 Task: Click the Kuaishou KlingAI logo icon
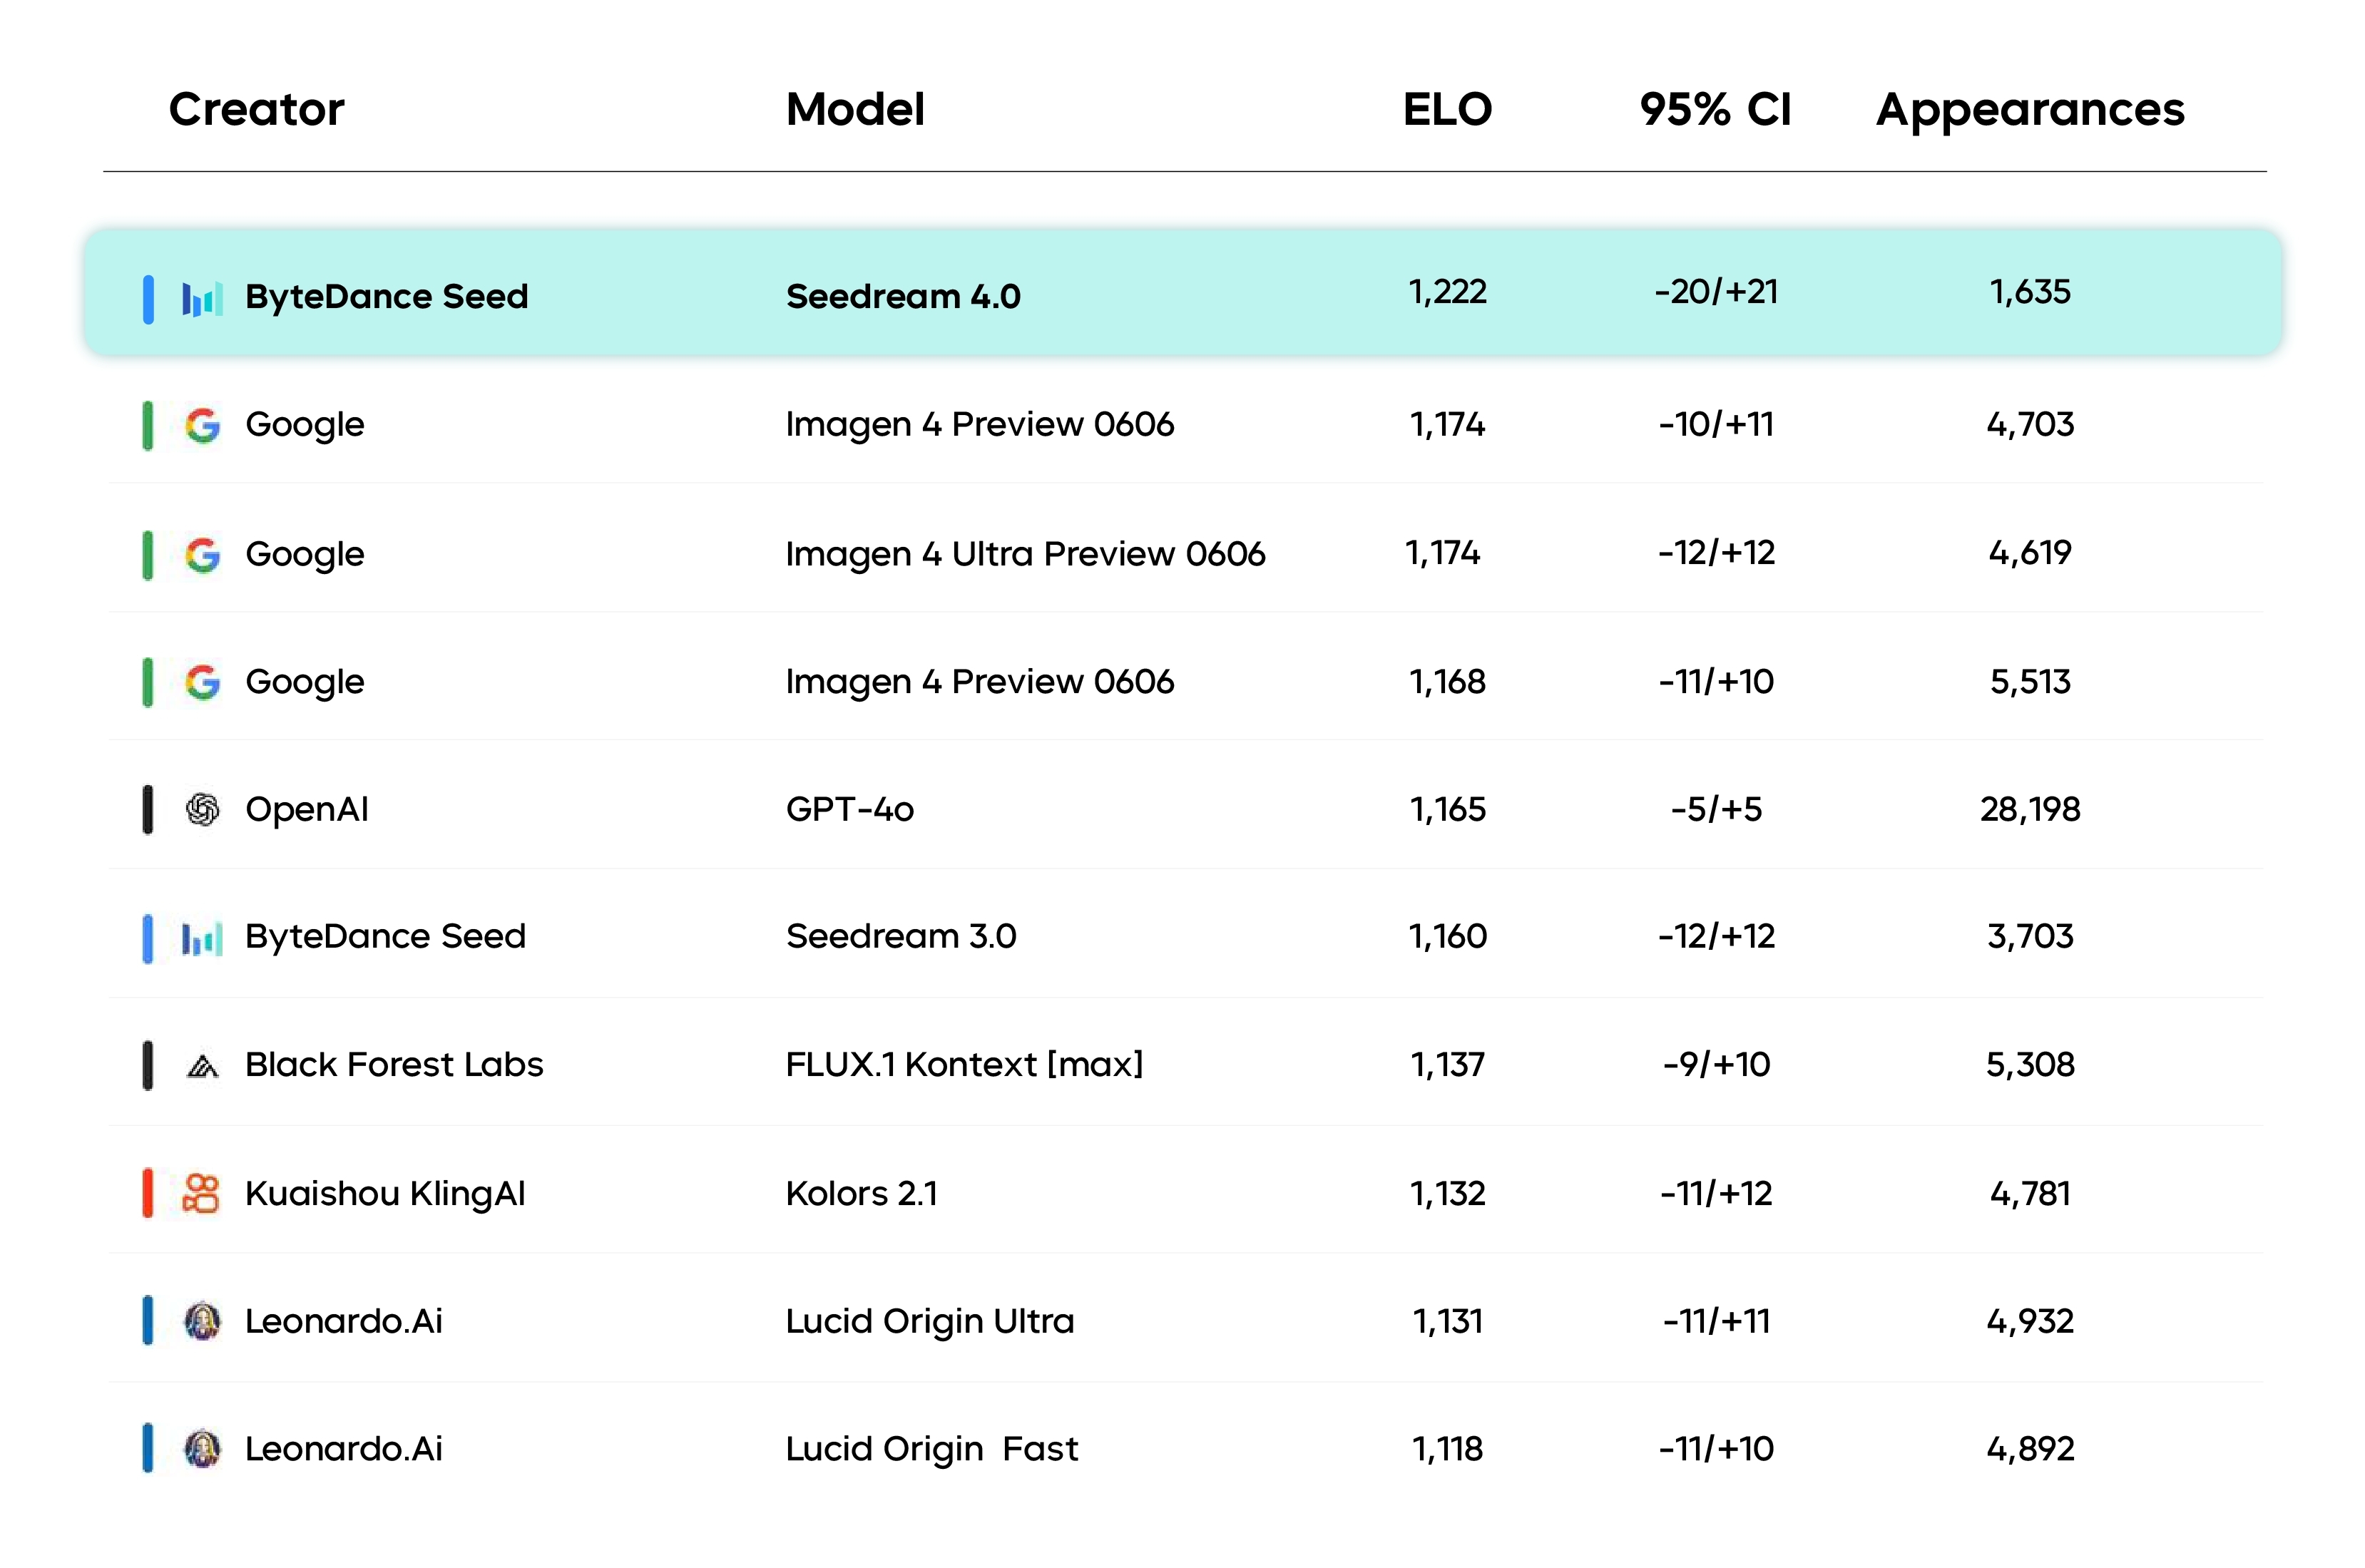[201, 1193]
